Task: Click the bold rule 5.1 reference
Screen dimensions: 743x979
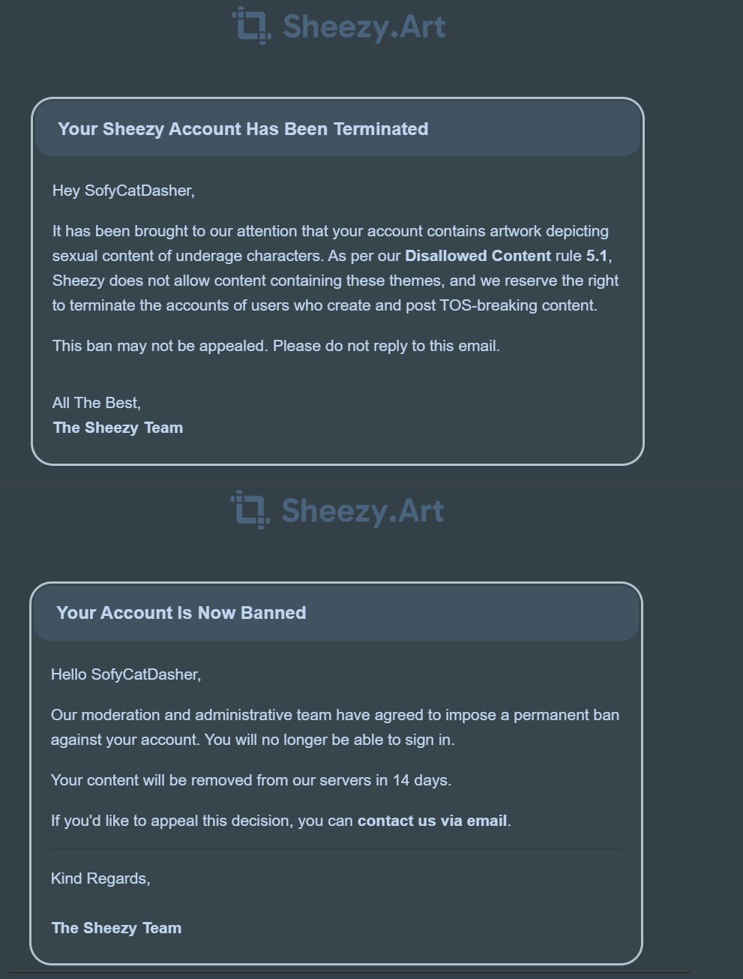Action: pos(597,256)
